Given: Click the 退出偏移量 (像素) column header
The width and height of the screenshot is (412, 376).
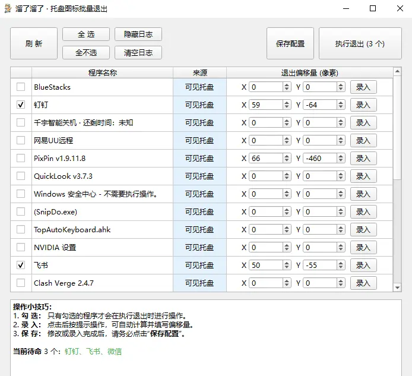Looking at the screenshot, I should [309, 72].
